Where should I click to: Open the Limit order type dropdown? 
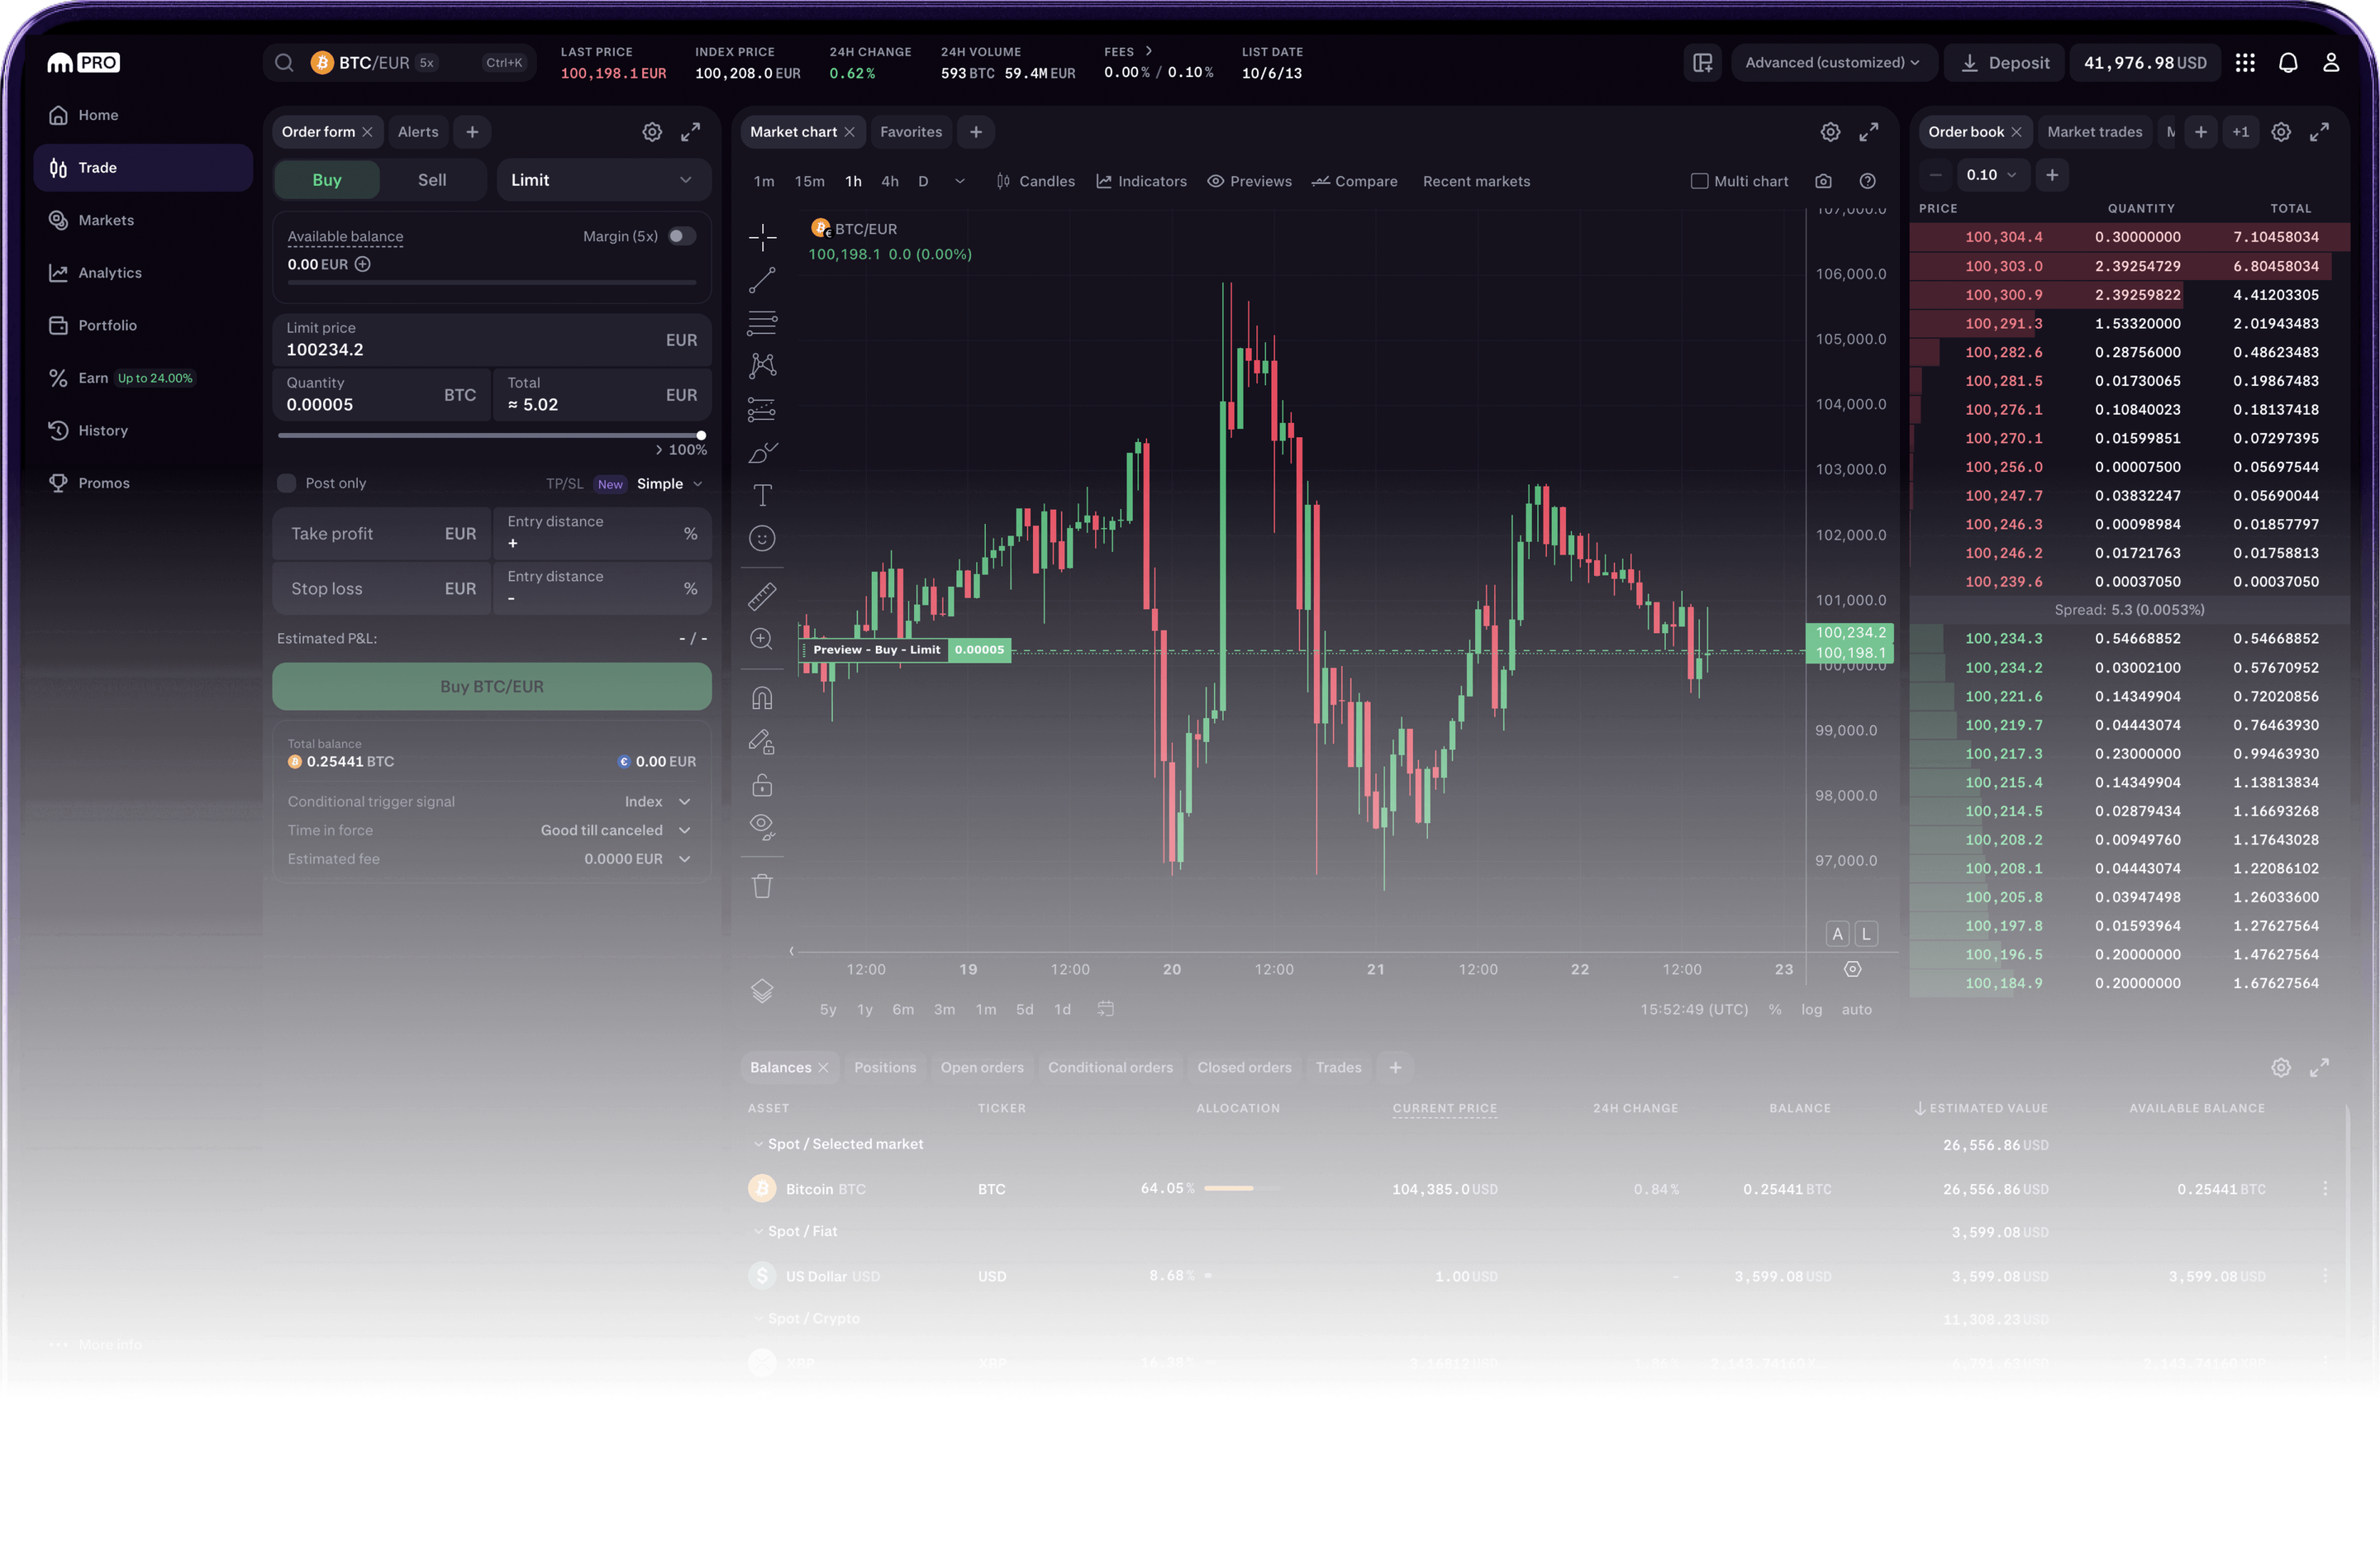(603, 179)
